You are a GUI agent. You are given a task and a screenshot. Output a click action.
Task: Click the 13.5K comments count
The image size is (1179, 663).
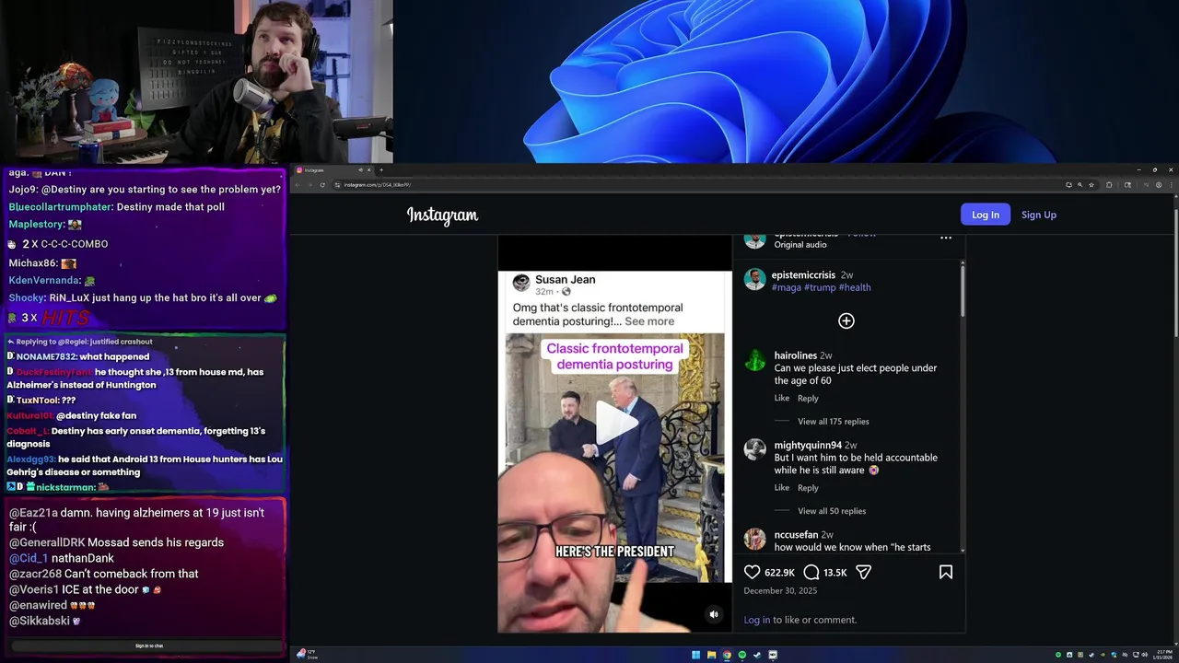coord(835,573)
